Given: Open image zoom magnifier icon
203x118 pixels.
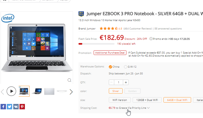Looking at the screenshot, I should click(69, 80).
